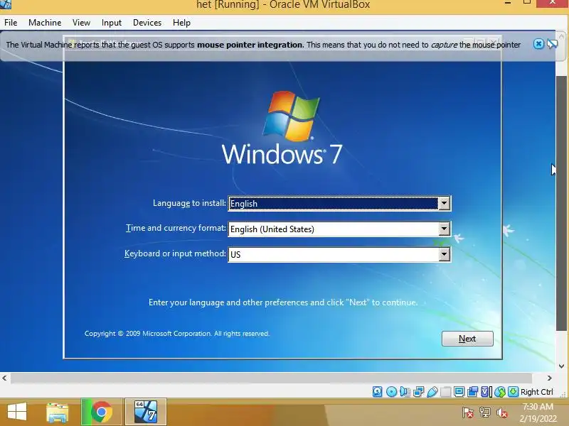Viewport: 569px width, 426px height.
Task: Open the Windows Start button
Action: 17,413
